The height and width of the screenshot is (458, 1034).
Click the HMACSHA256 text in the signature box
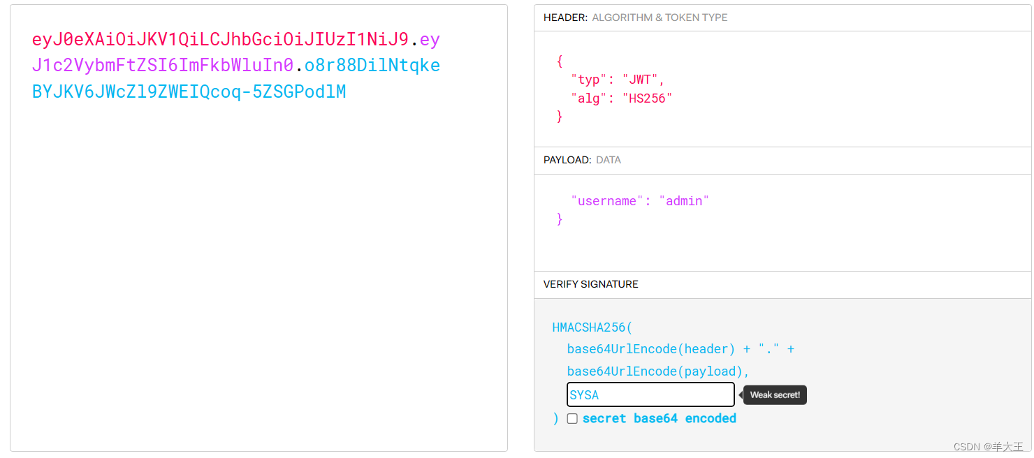point(592,327)
